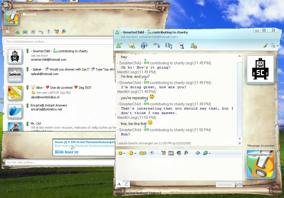Image resolution: width=284 pixels, height=198 pixels.
Task: Click the Op het web zoeken search field
Action: point(59,162)
